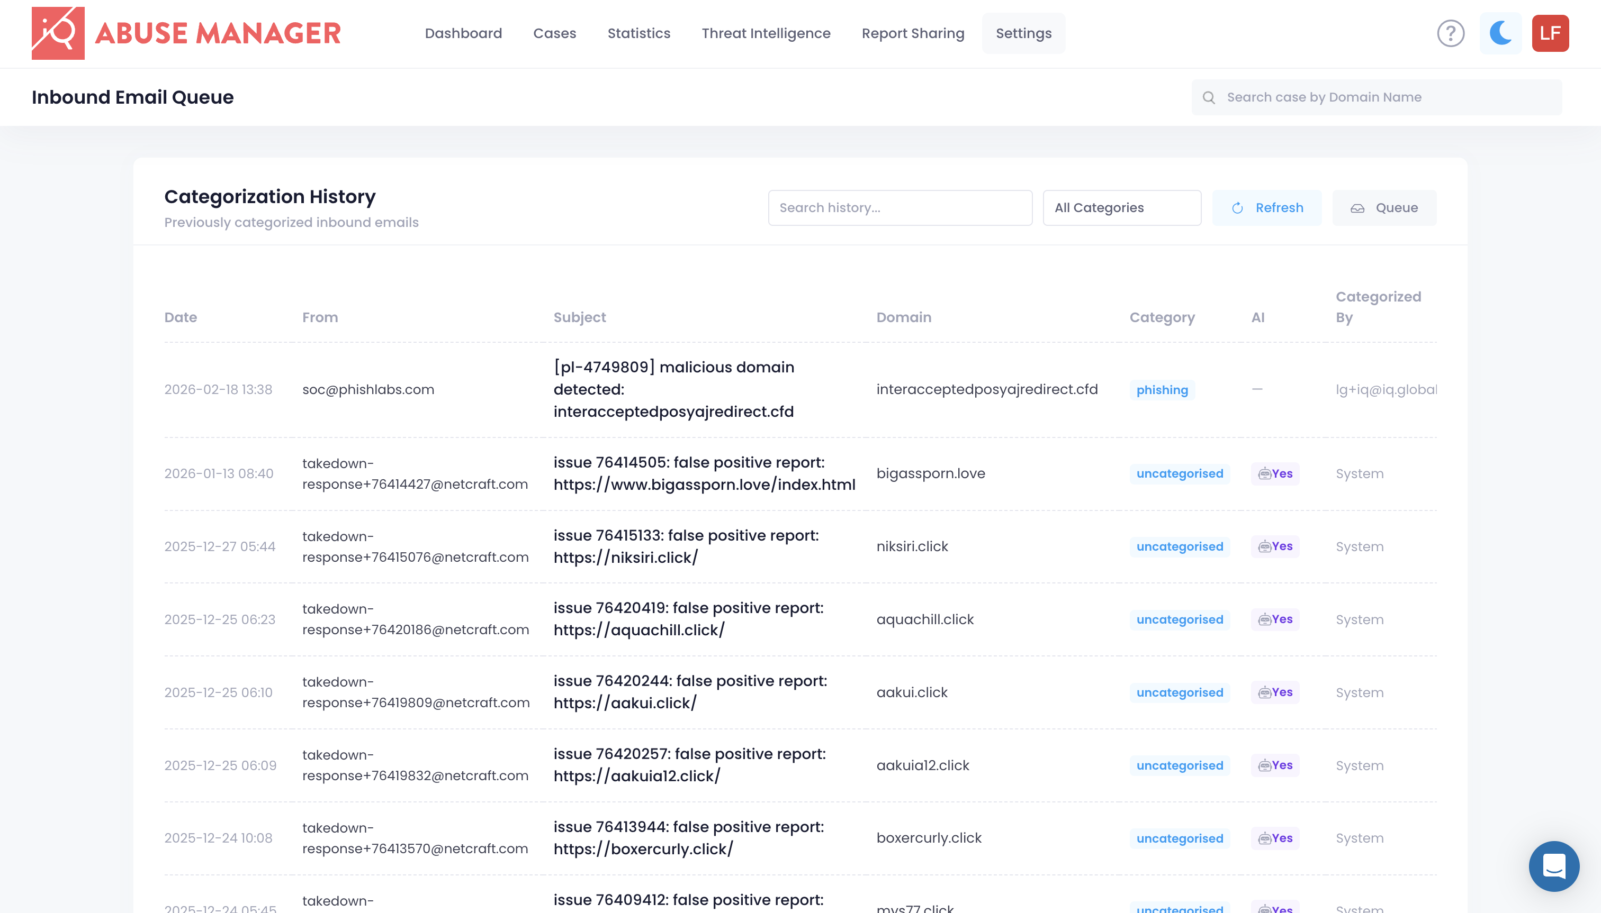Select the Categorized By column header
This screenshot has width=1601, height=913.
[x=1378, y=307]
